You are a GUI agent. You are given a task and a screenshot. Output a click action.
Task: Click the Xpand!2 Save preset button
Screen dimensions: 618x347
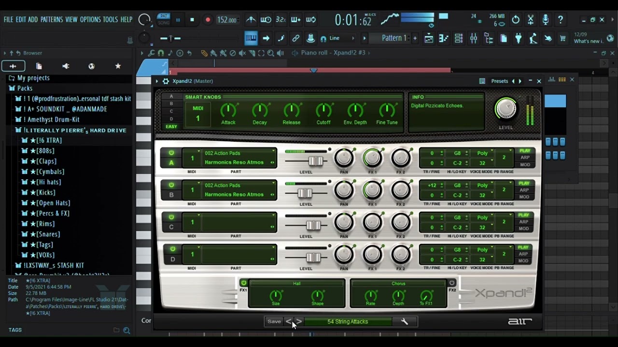(274, 321)
